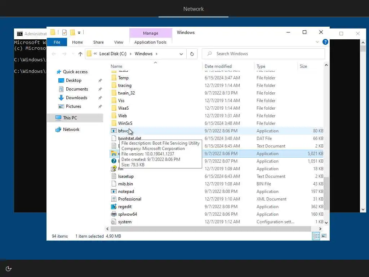Screen dimensions: 369x277
Task: Switch to Large icons view button
Action: [x=324, y=236]
